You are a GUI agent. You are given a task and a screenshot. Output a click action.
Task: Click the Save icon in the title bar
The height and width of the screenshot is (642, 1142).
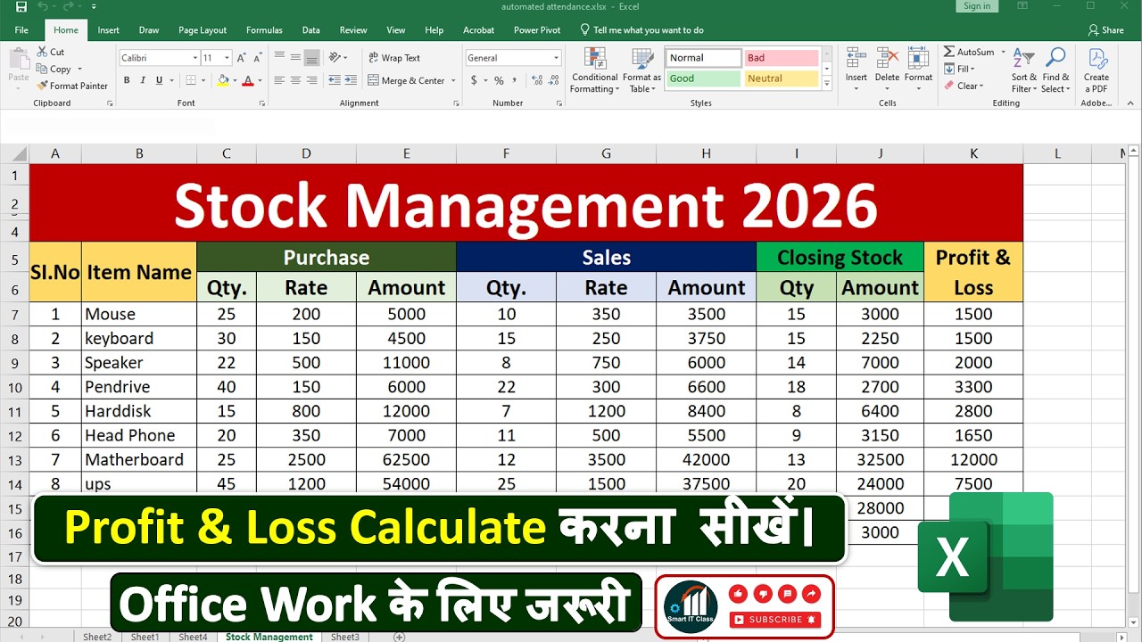[21, 7]
